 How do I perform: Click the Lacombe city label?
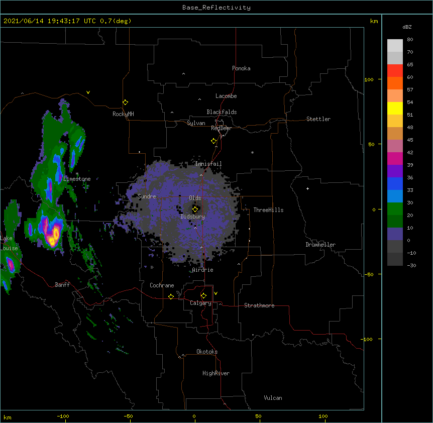[226, 96]
